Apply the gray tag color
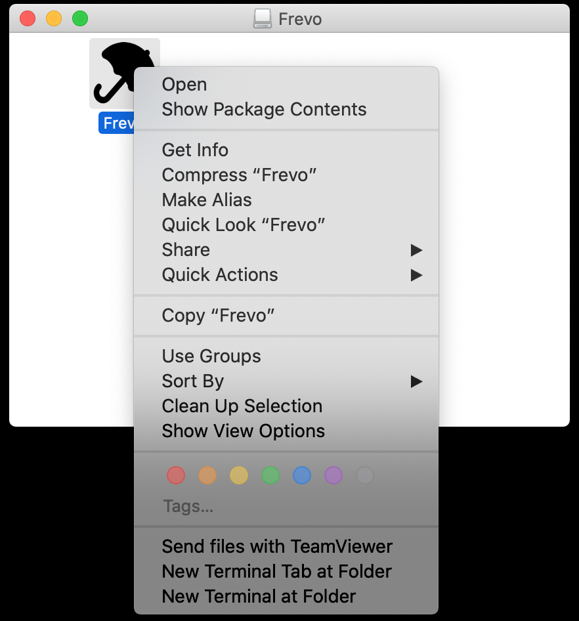The height and width of the screenshot is (621, 579). click(365, 475)
